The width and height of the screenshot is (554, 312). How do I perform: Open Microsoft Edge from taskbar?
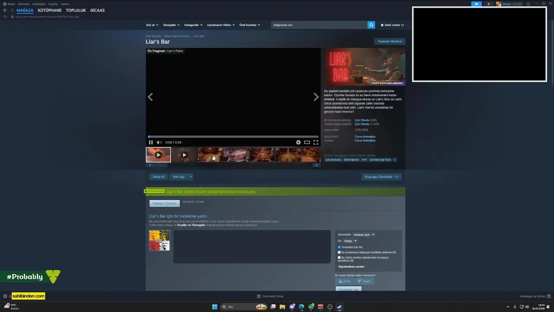[302, 307]
